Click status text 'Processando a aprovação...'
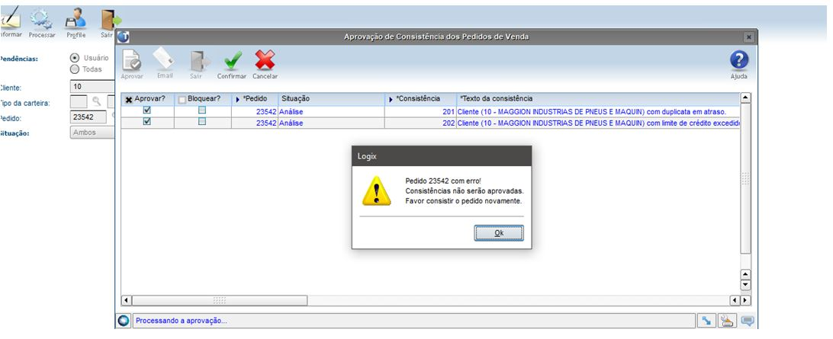The width and height of the screenshot is (833, 339). [182, 321]
